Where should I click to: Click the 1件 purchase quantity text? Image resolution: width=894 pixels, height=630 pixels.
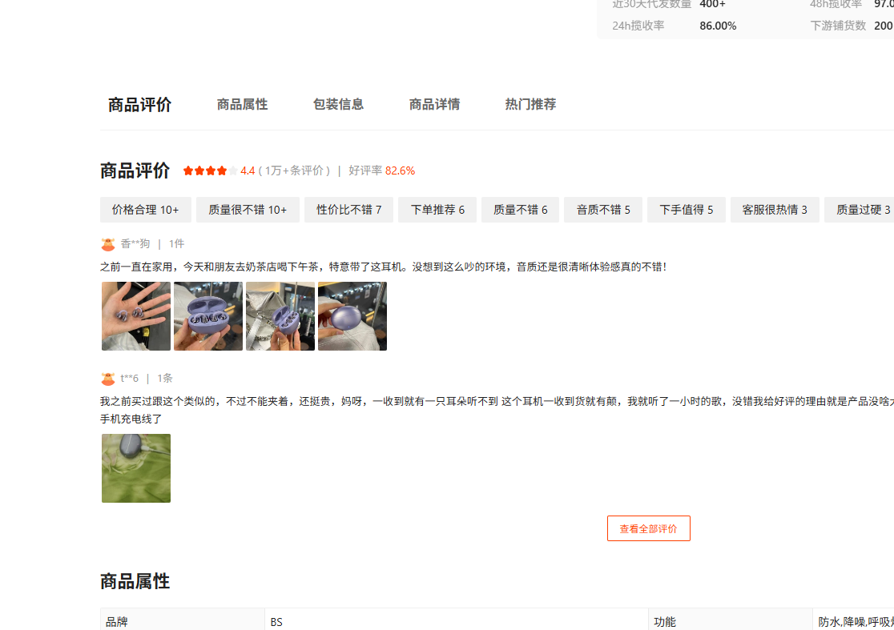(x=177, y=244)
